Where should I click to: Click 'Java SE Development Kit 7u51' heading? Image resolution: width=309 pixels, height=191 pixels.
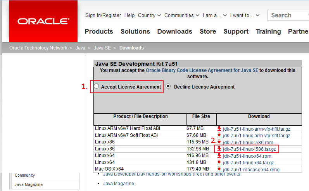pos(136,64)
